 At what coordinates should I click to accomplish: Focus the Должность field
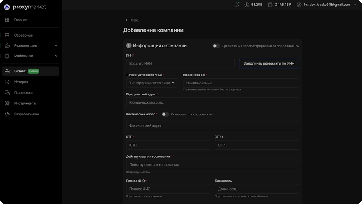coord(257,189)
